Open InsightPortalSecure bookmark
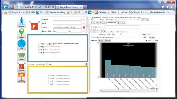 (158, 12)
